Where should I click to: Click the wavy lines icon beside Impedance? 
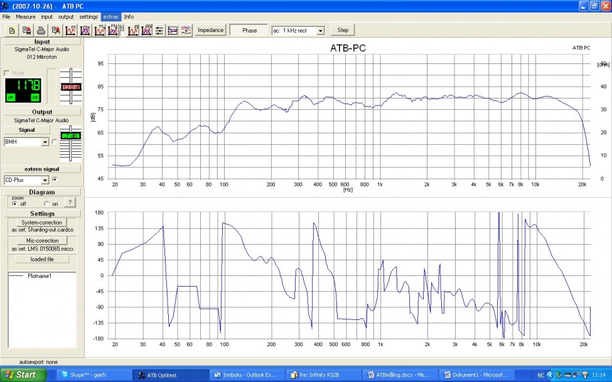[x=186, y=30]
